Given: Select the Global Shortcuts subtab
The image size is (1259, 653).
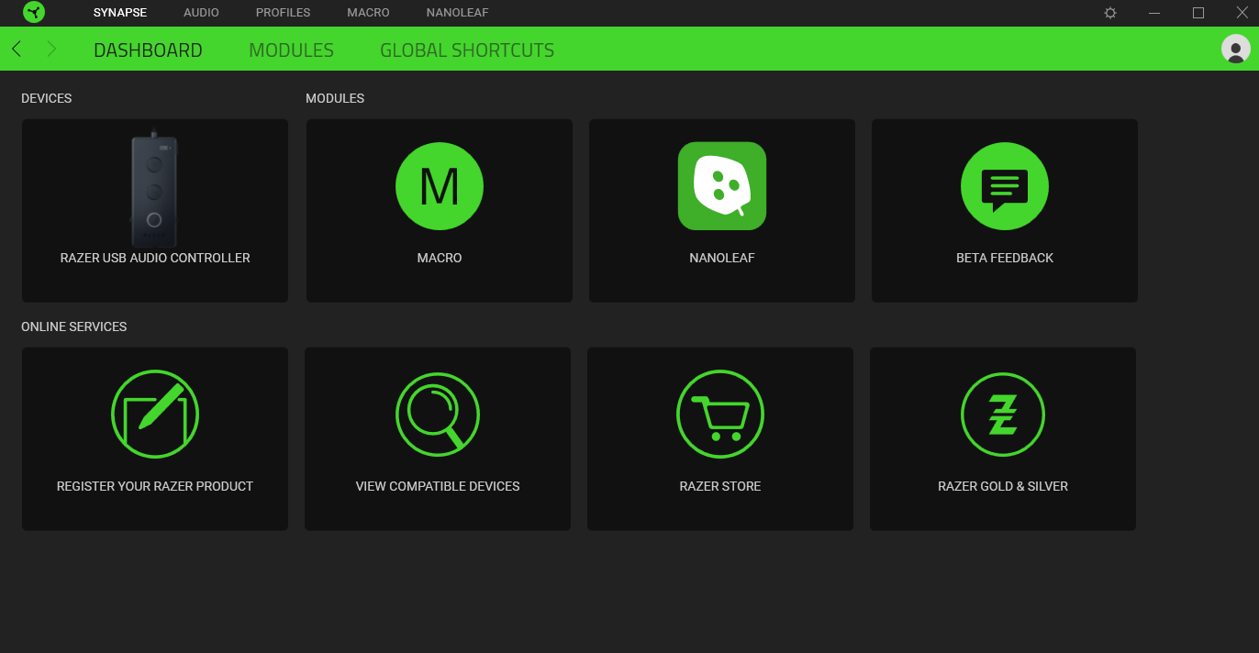Looking at the screenshot, I should (467, 50).
